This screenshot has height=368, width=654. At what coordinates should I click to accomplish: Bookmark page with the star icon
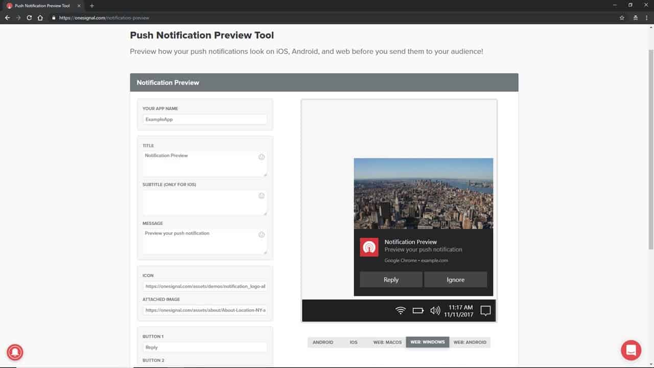click(x=622, y=17)
